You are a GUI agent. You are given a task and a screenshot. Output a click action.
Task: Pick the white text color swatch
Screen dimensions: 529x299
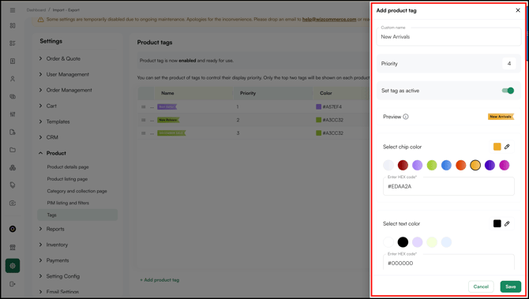coord(388,242)
